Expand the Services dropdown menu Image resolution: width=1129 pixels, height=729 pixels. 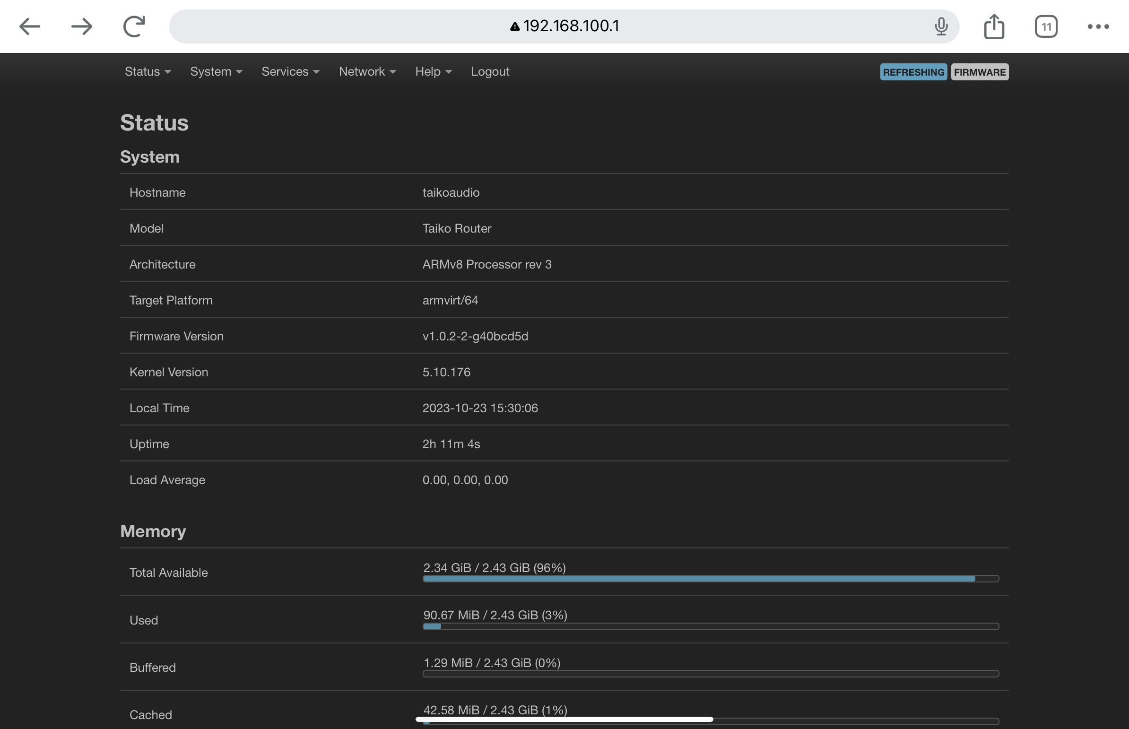point(290,71)
